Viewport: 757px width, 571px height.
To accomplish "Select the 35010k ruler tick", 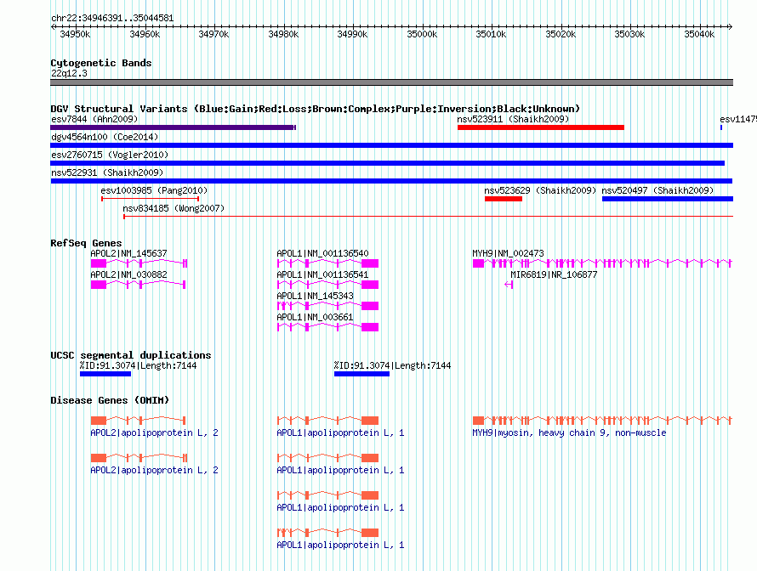I will [x=491, y=34].
